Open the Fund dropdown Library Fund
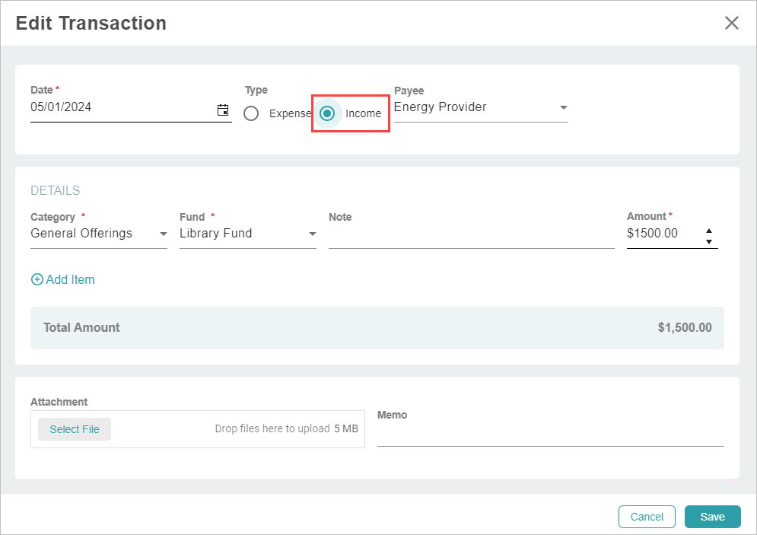The image size is (757, 535). point(248,234)
